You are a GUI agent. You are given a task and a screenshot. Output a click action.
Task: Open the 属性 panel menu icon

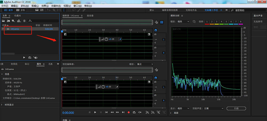point(44,64)
